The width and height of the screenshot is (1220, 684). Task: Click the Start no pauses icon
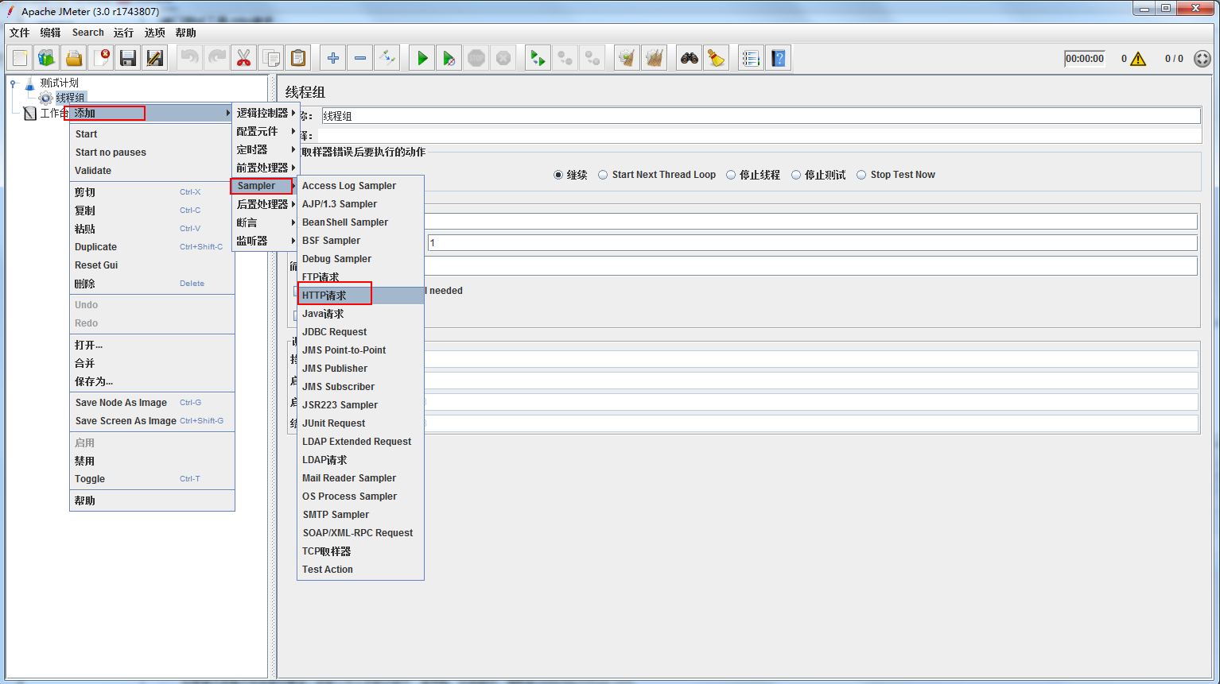[x=449, y=58]
